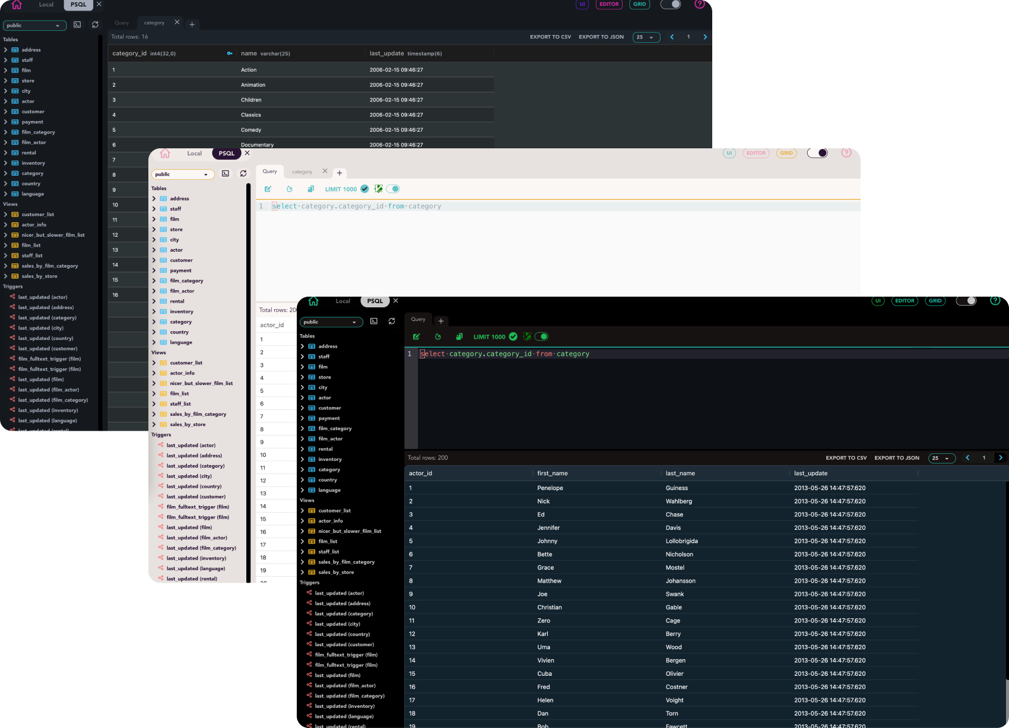This screenshot has height=728, width=1009.
Task: Click EXPORT TO CSV in the back gray window
Action: tap(551, 37)
